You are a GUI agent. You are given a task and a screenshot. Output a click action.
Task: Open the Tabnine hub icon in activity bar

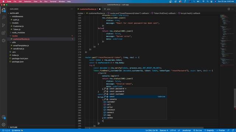pos(3,41)
